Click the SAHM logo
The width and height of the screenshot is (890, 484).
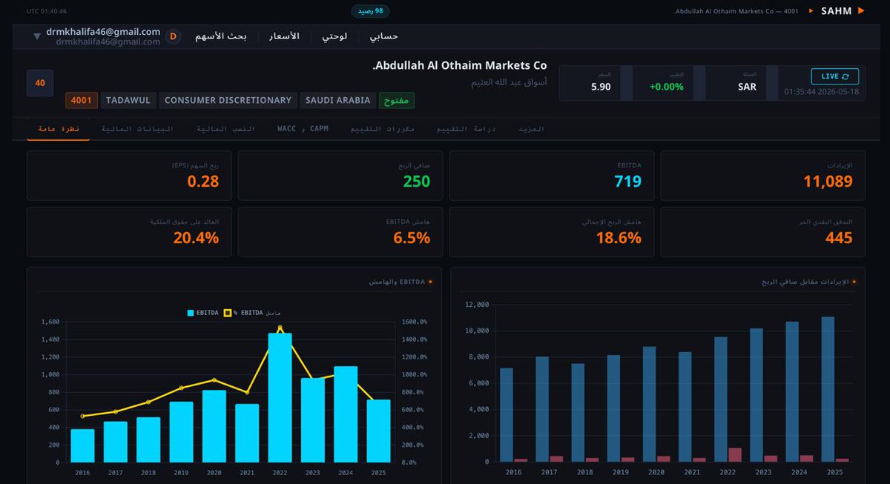pos(837,11)
